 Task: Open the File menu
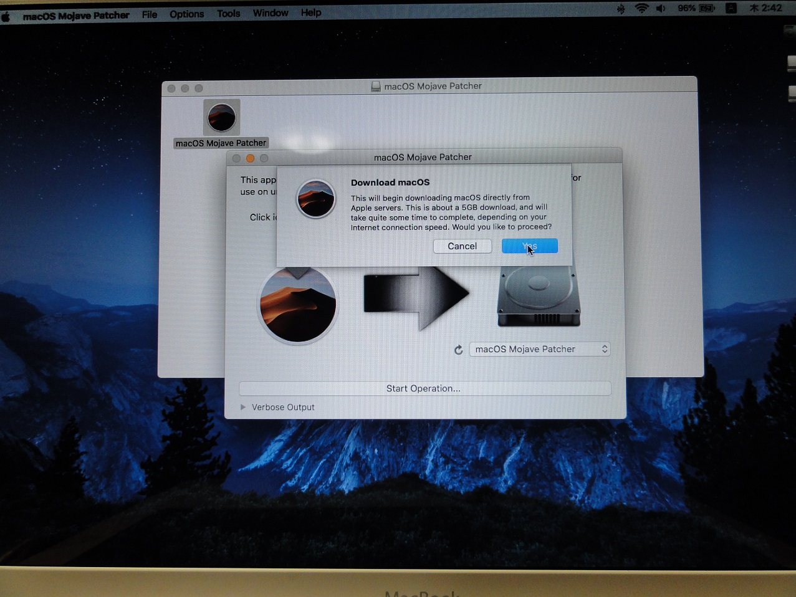click(x=150, y=14)
